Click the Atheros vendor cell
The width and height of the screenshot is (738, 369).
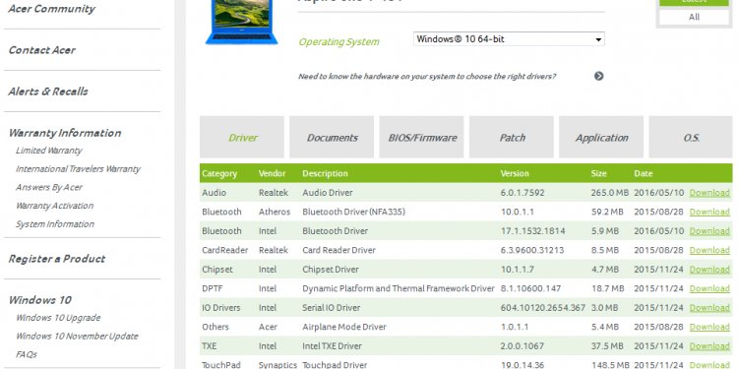[x=275, y=212]
